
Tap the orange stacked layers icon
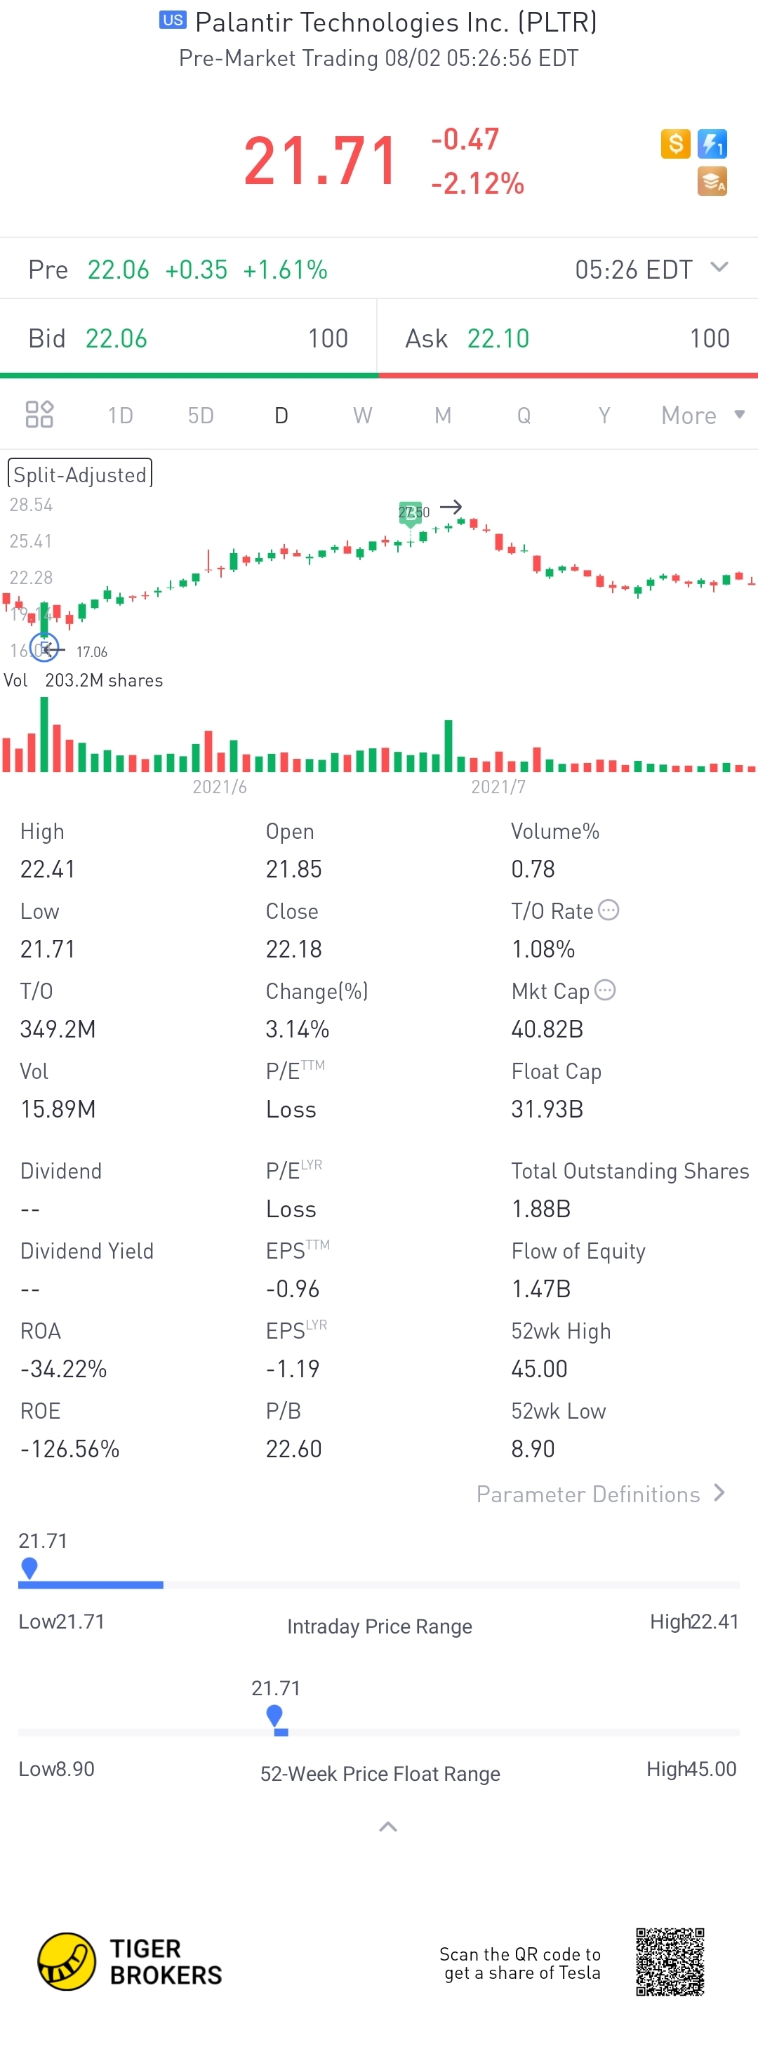[712, 181]
